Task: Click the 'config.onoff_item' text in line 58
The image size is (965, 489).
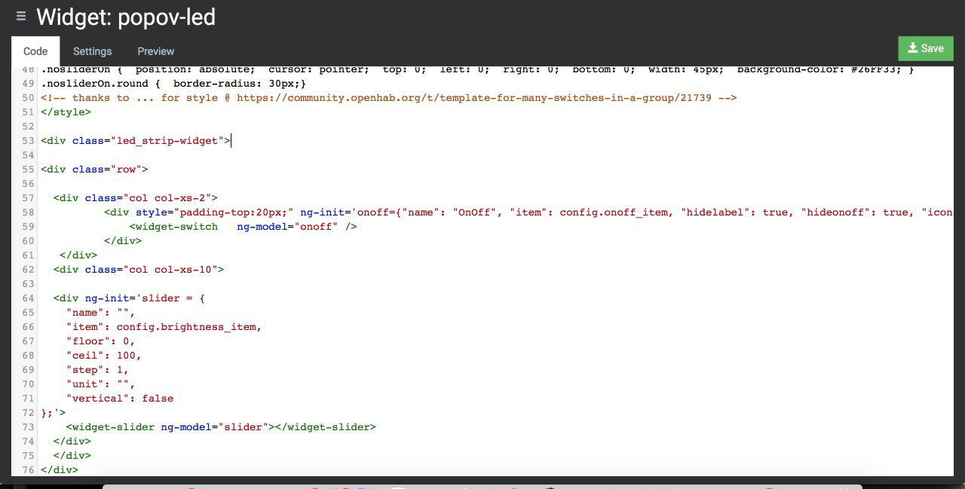Action: (x=614, y=212)
